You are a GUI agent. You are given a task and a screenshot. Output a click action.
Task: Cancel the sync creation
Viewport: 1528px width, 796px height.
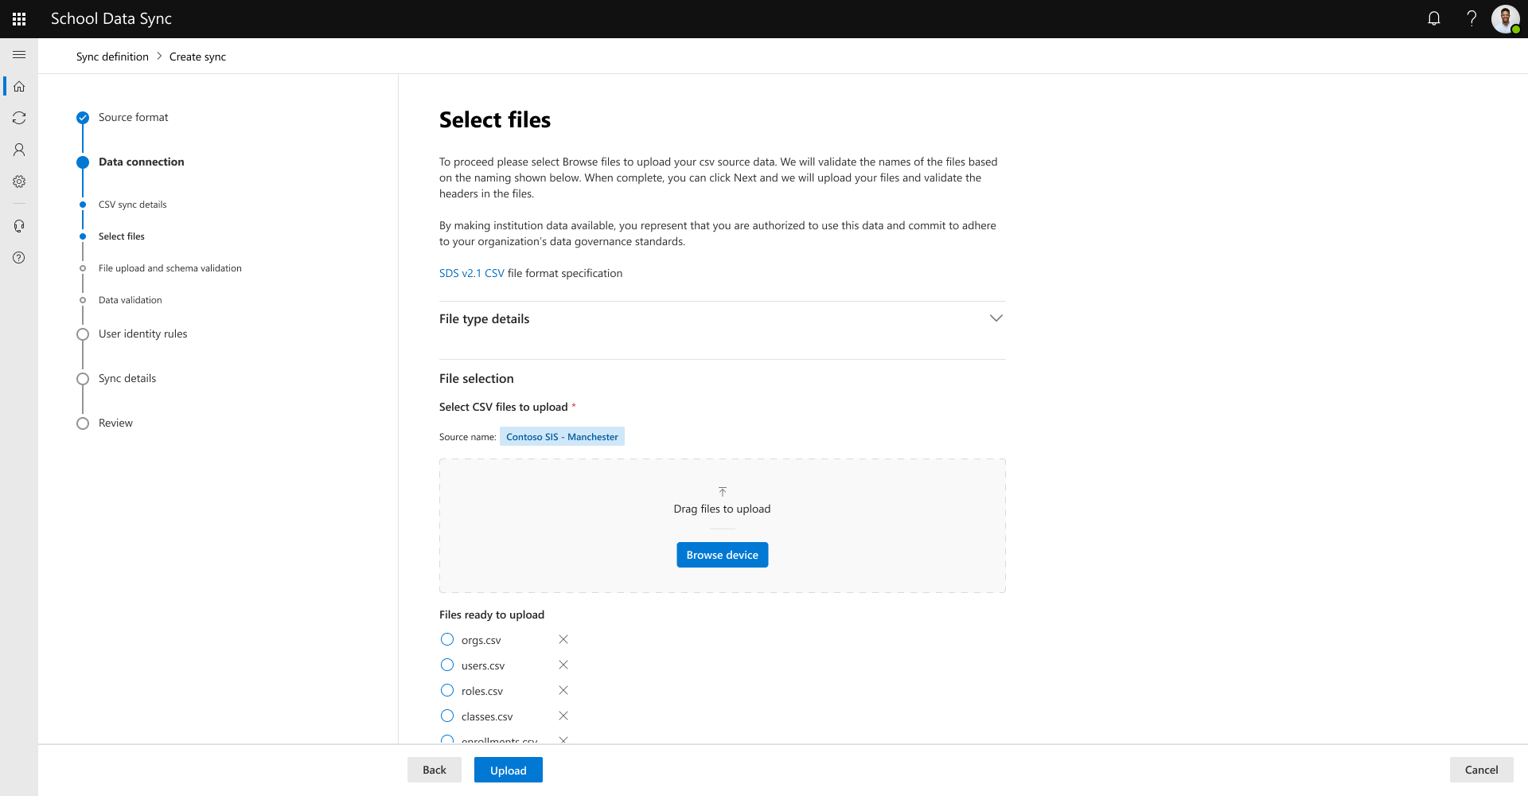(x=1482, y=770)
